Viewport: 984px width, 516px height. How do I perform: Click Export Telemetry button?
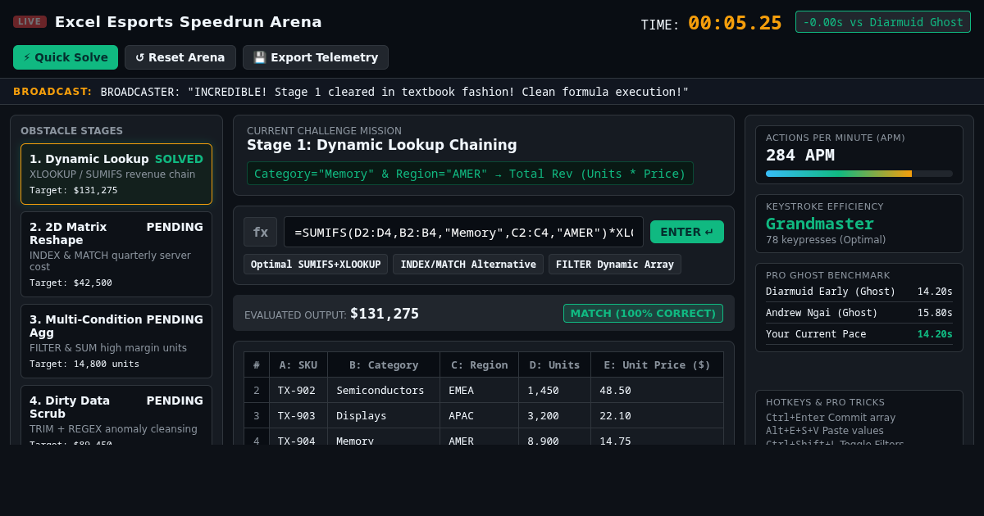[x=316, y=57]
